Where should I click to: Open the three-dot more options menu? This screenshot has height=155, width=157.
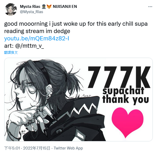(x=150, y=7)
